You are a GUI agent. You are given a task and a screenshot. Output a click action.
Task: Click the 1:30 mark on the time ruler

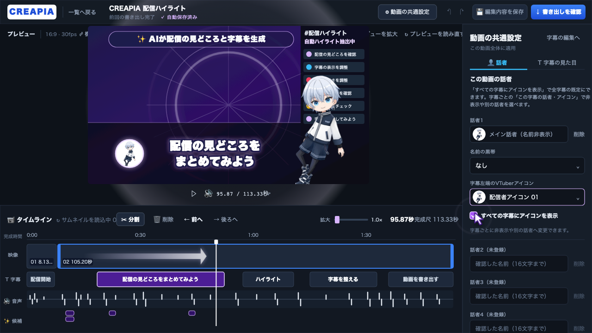tap(366, 235)
